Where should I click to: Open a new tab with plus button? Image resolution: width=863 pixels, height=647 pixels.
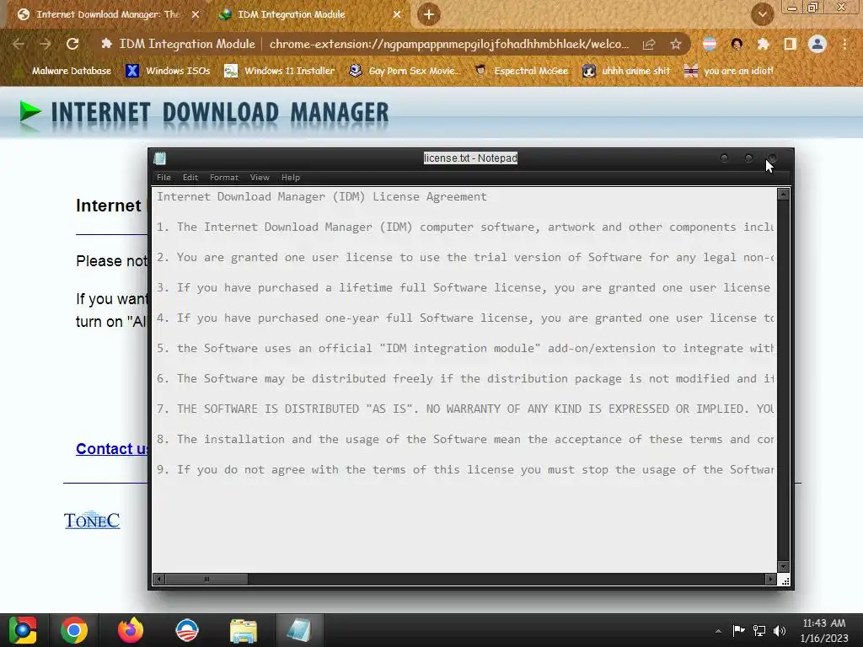[x=429, y=14]
